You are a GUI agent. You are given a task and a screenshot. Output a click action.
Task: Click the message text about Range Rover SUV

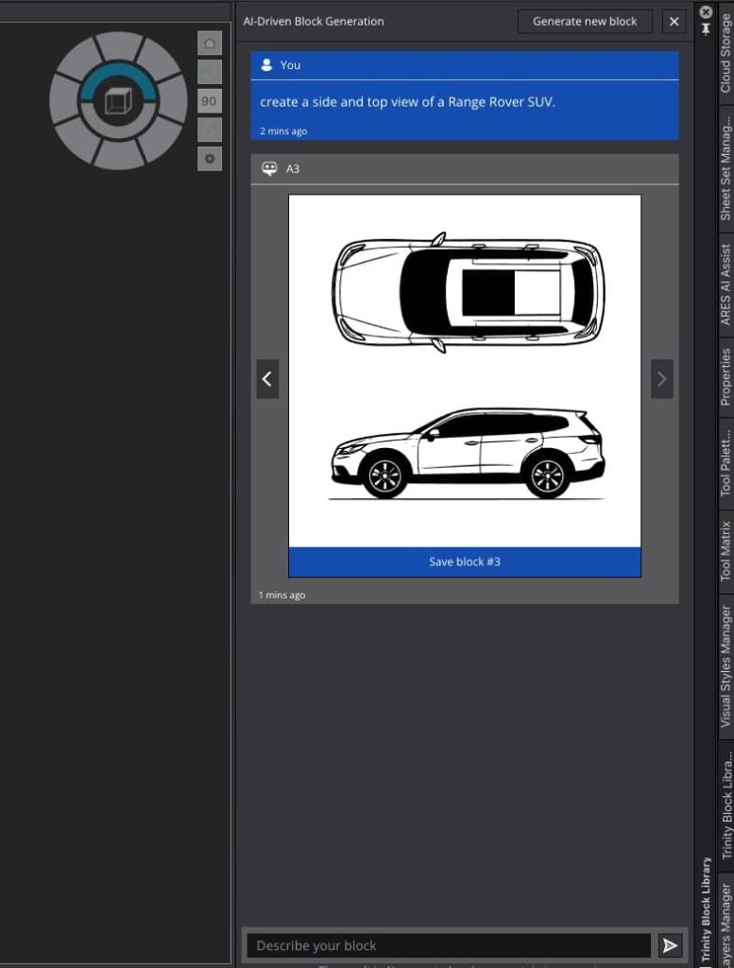pos(408,102)
